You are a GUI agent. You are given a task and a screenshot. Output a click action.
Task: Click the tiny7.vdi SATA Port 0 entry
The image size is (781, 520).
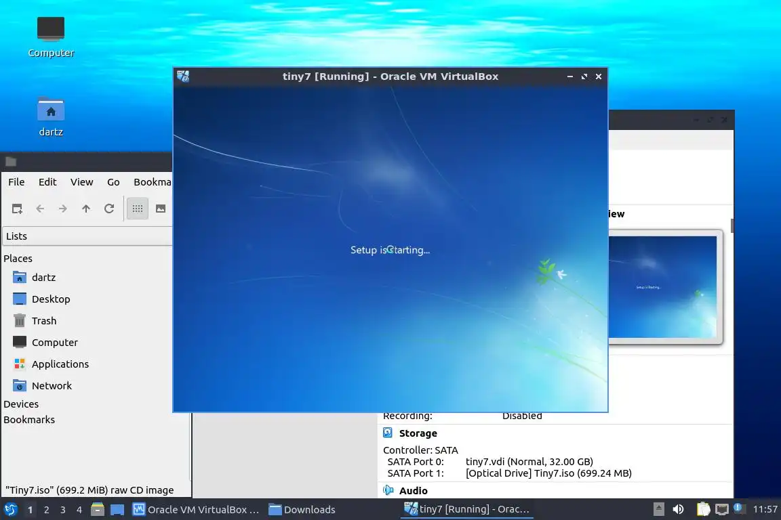529,462
